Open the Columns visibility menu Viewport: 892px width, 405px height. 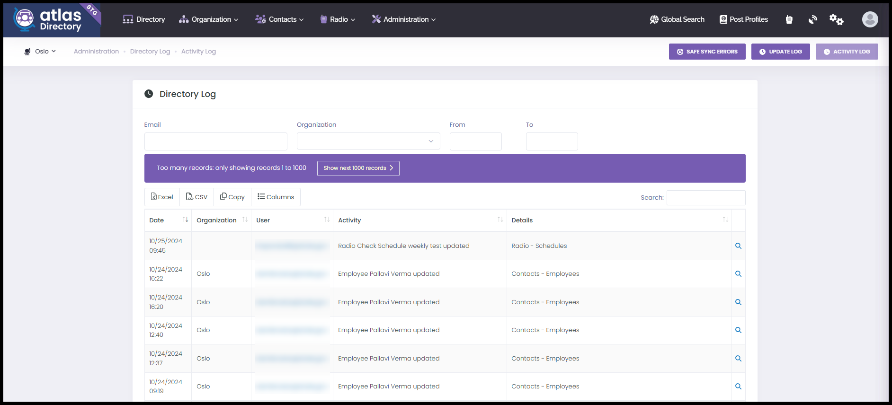tap(276, 197)
